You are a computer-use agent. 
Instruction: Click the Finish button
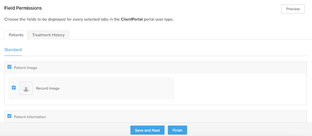[177, 130]
